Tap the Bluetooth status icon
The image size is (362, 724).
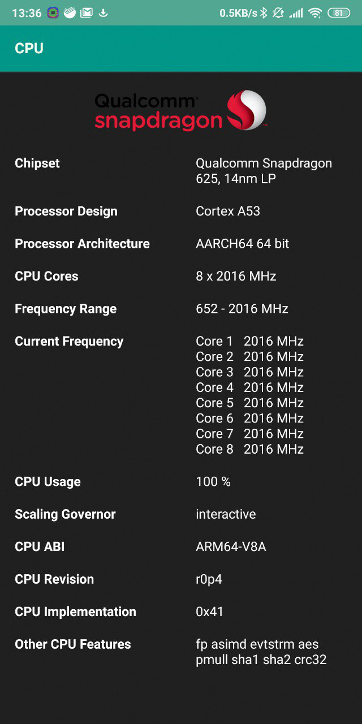pyautogui.click(x=264, y=12)
